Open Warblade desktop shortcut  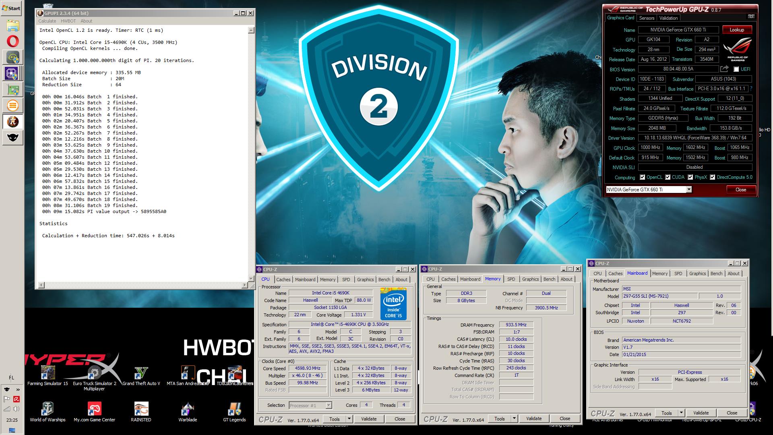click(188, 412)
